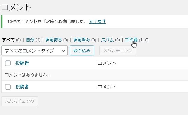This screenshot has height=115, width=188.
Task: Click the 絞り込み filter button
Action: (x=82, y=51)
